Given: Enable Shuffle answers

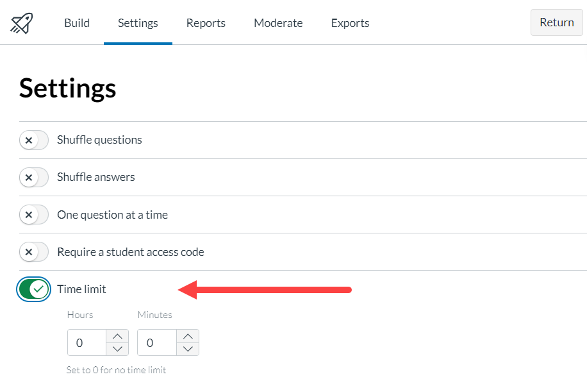Looking at the screenshot, I should (x=33, y=177).
